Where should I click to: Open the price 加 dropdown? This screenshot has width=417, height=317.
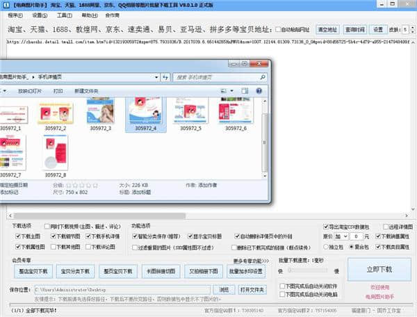[341, 236]
